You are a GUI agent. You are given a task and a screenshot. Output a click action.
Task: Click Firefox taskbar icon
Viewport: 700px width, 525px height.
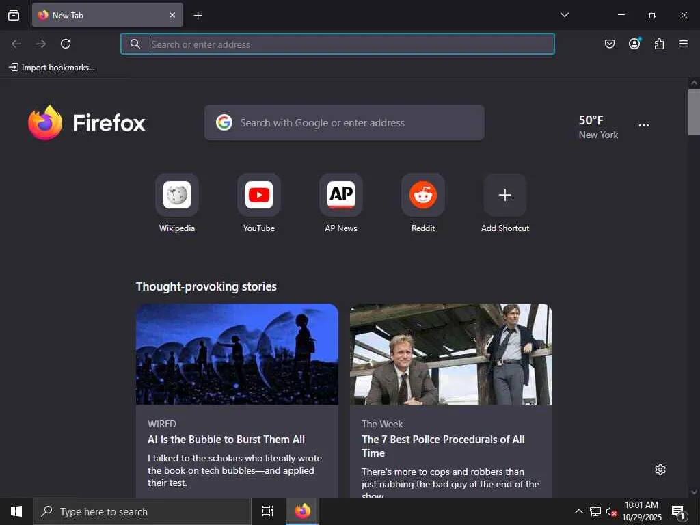[x=302, y=511]
